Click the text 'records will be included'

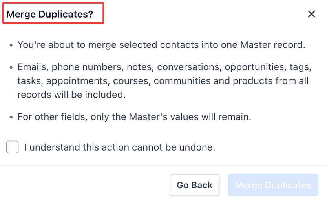pyautogui.click(x=71, y=95)
